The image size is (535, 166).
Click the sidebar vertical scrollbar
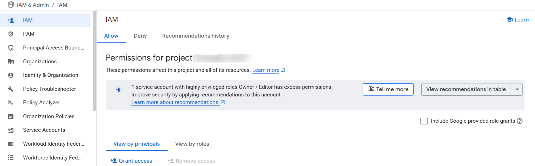point(94,61)
